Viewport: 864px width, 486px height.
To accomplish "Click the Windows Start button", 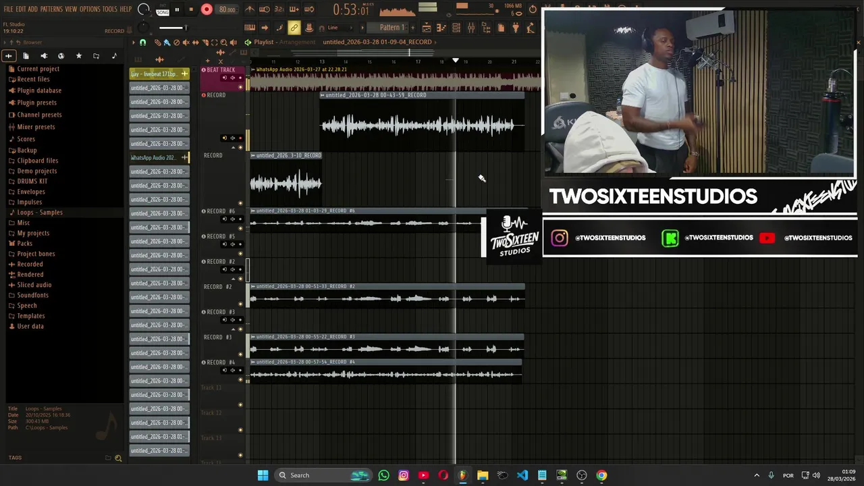I will (x=263, y=475).
